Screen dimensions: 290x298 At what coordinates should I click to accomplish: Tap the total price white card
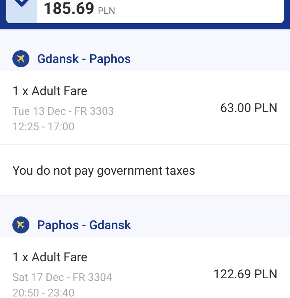pyautogui.click(x=145, y=12)
